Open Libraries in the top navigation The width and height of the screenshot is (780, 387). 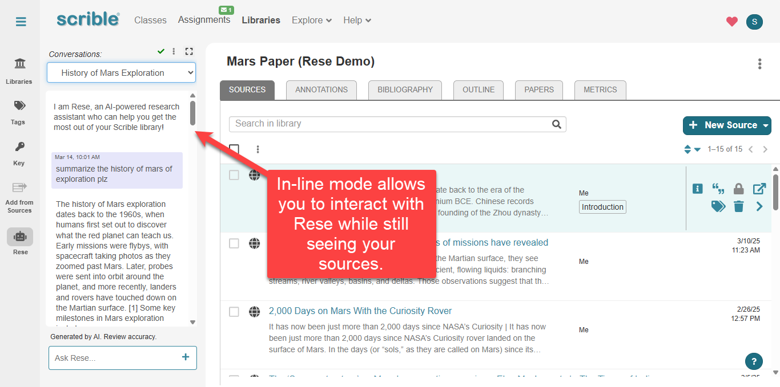261,20
